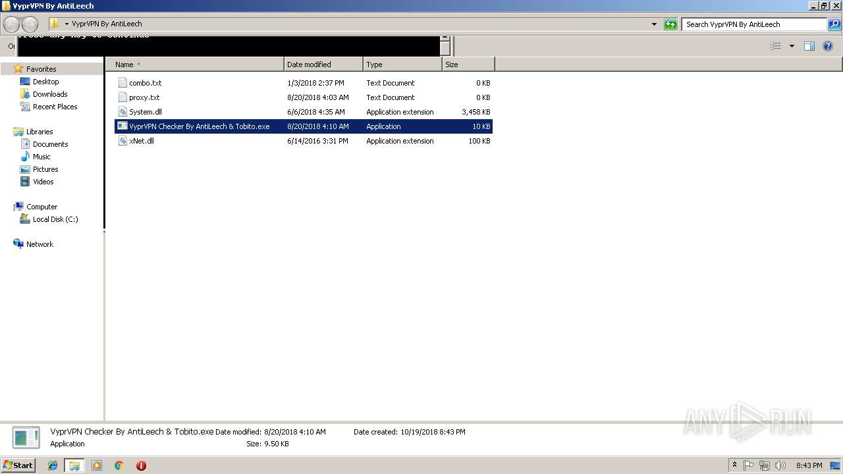This screenshot has height=474, width=843.
Task: Select the xNet.dll file icon
Action: 122,141
